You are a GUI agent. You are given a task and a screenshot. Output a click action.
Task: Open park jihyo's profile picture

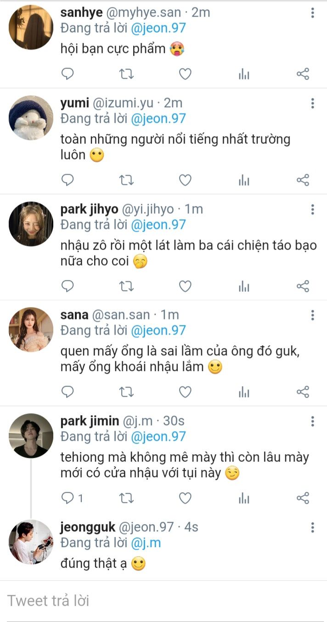click(31, 224)
